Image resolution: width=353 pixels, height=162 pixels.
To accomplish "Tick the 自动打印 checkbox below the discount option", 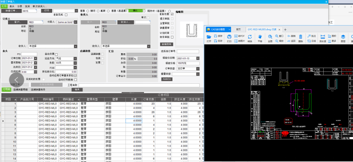I will (76, 80).
